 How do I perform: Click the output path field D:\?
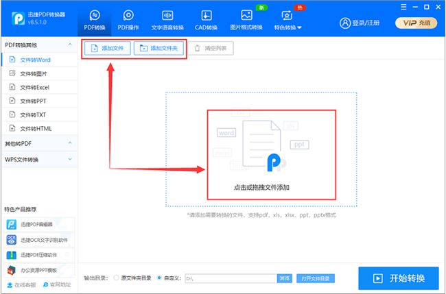pyautogui.click(x=231, y=278)
